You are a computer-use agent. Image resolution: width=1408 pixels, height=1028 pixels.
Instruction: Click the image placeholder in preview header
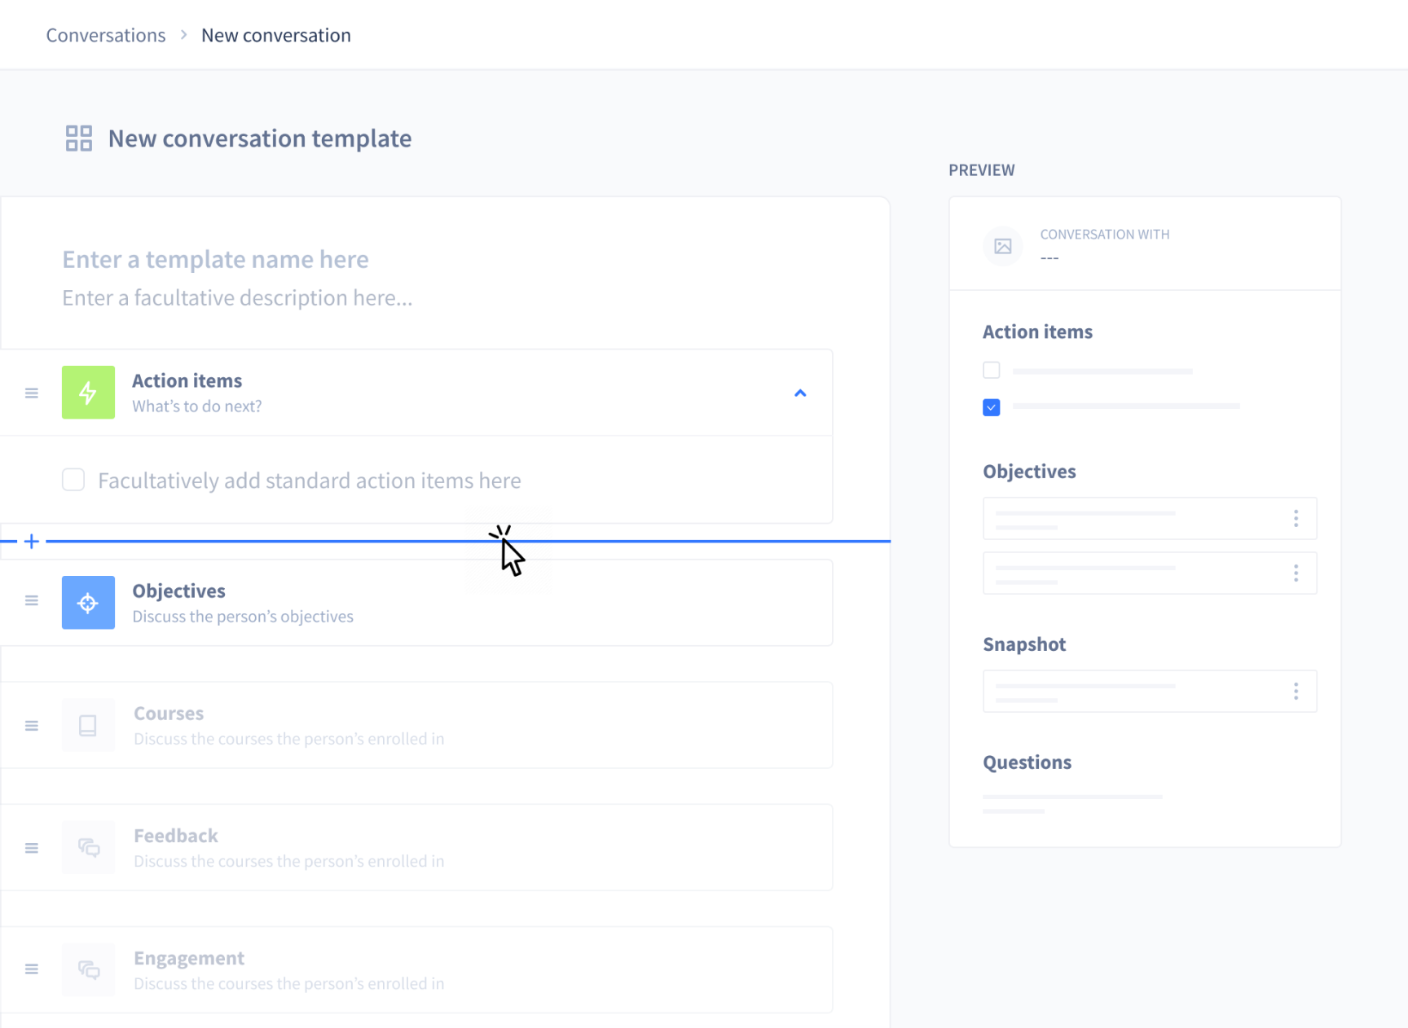click(1002, 246)
